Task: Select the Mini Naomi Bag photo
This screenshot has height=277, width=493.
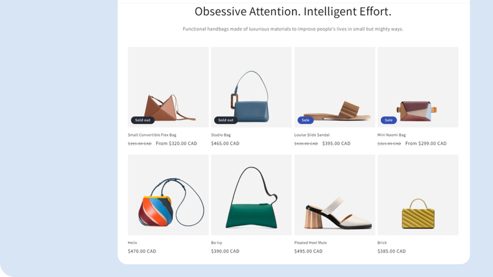Action: pyautogui.click(x=418, y=86)
